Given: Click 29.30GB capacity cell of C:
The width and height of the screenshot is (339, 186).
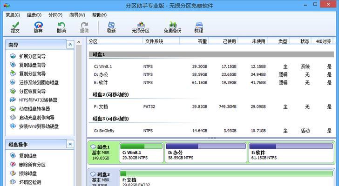Looking at the screenshot, I should pyautogui.click(x=200, y=66).
